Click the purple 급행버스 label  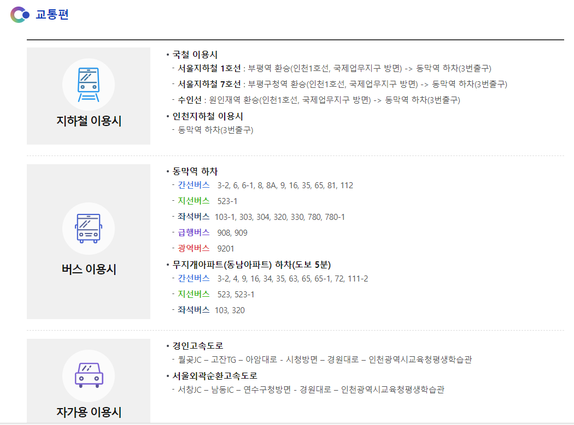pos(194,233)
